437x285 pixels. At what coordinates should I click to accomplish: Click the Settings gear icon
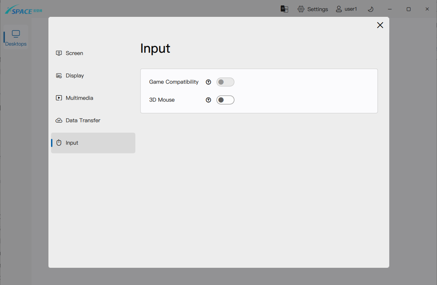tap(301, 9)
